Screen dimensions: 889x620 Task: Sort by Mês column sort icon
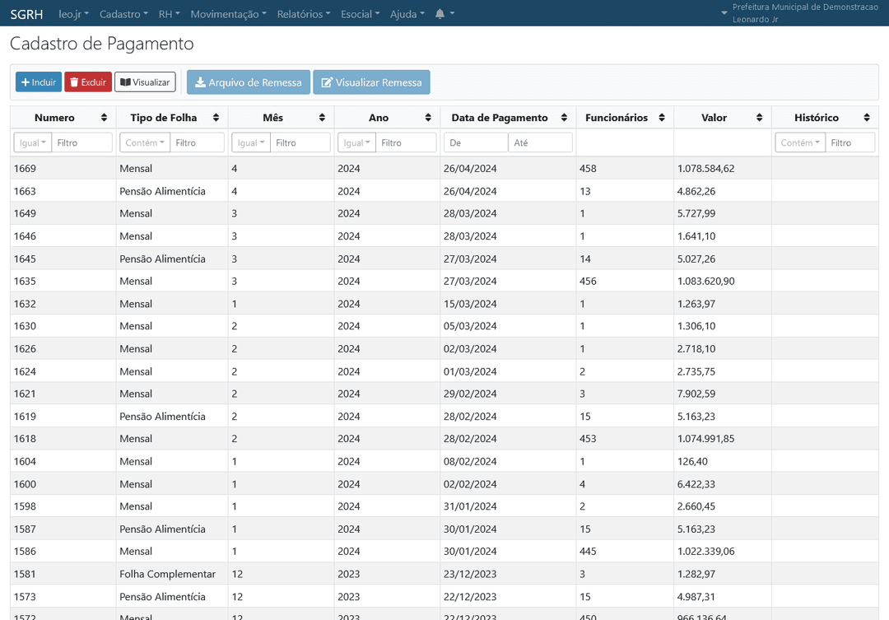[x=322, y=118]
